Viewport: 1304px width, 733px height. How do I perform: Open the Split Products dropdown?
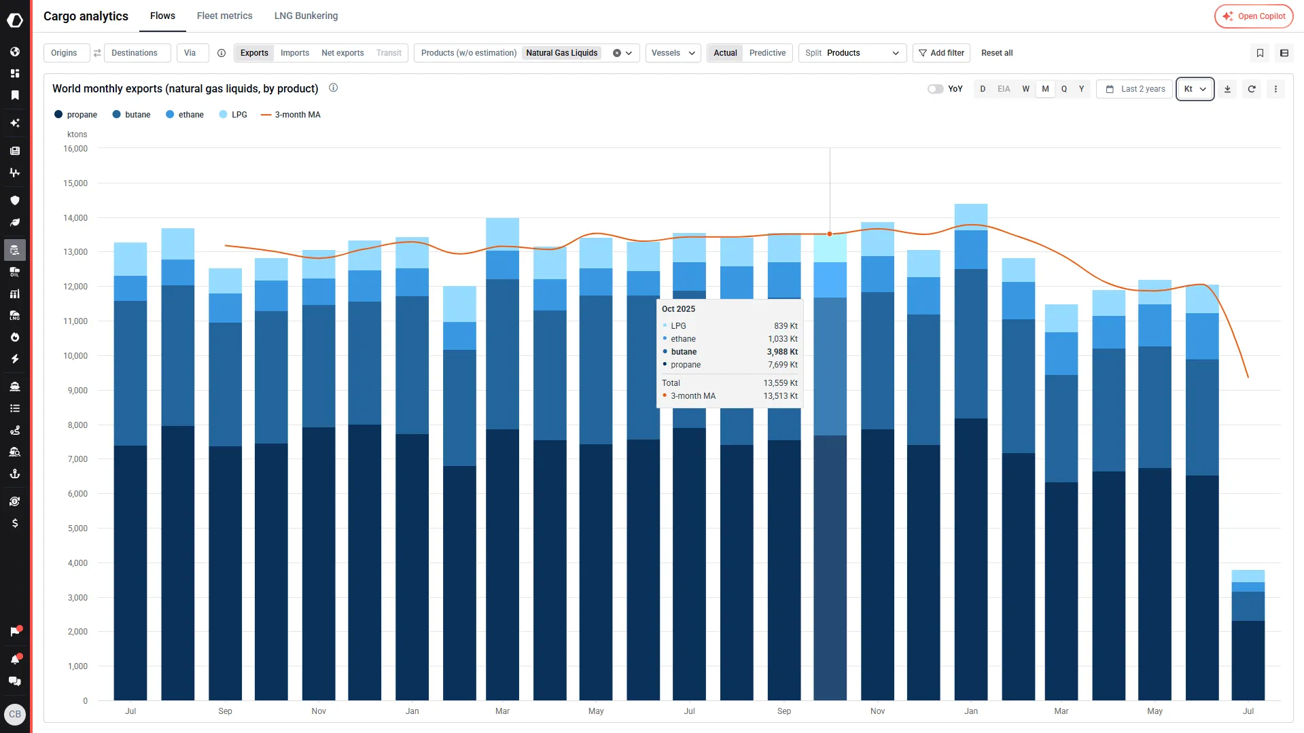pyautogui.click(x=852, y=53)
